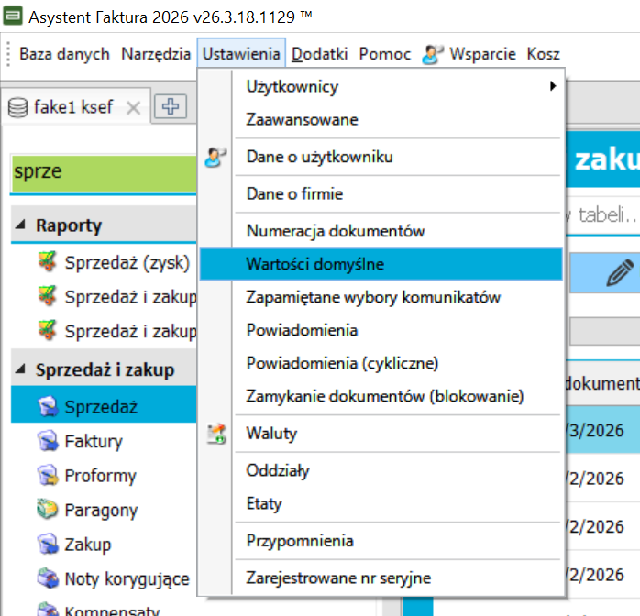Click the Faktury icon in sidebar
640x616 pixels.
48,442
